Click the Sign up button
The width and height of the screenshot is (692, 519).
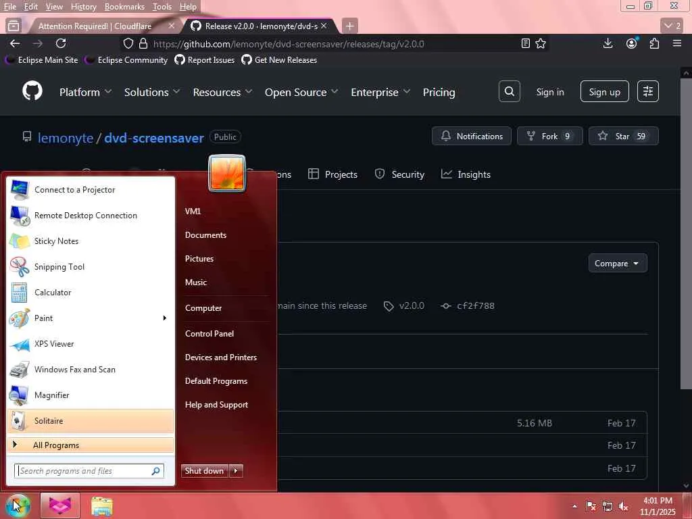click(x=604, y=91)
